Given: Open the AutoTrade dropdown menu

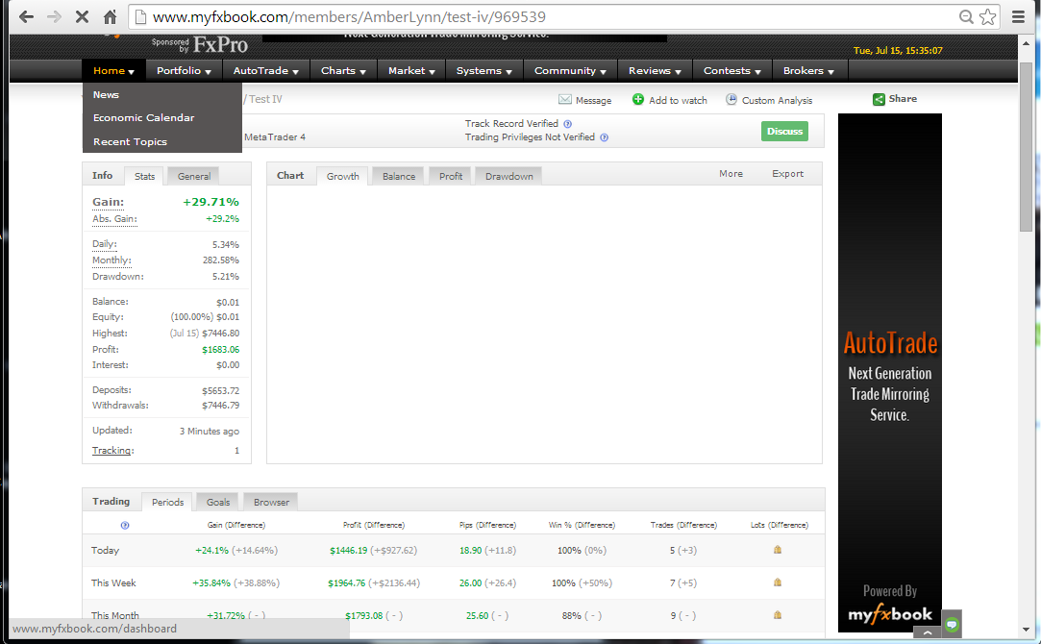Looking at the screenshot, I should click(265, 70).
